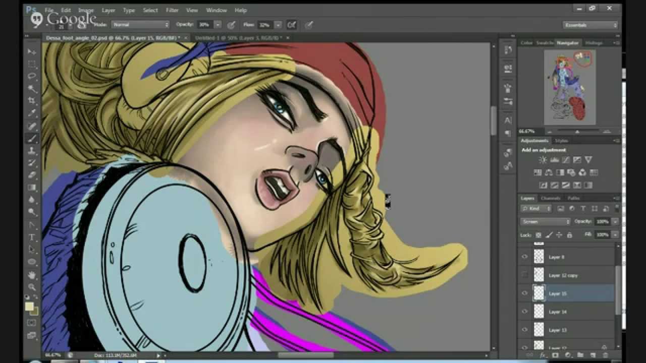Select the Ellipse shape tool
646x363 pixels.
click(32, 262)
